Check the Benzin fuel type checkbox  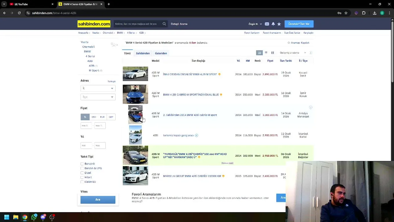(82, 164)
